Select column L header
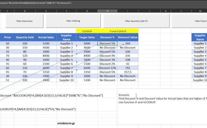 [x=181, y=11]
